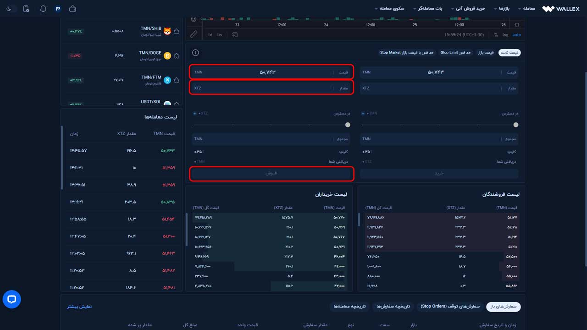Screen dimensions: 587x330
Task: Click trade entry at ۱۴:۴۵:۵۷
Action: [122, 151]
